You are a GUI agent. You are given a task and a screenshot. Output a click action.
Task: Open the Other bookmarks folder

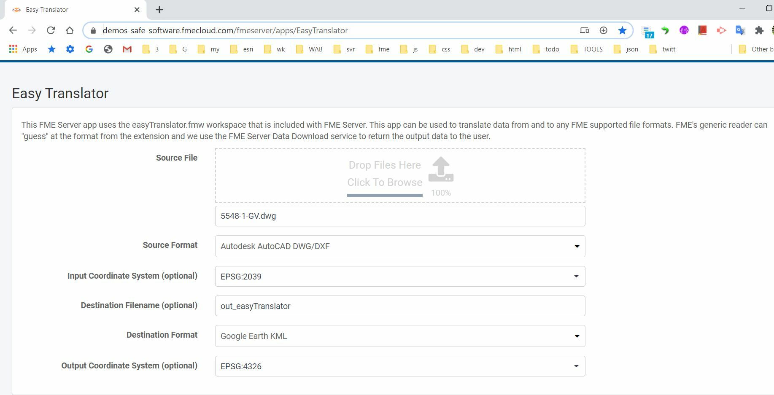756,49
